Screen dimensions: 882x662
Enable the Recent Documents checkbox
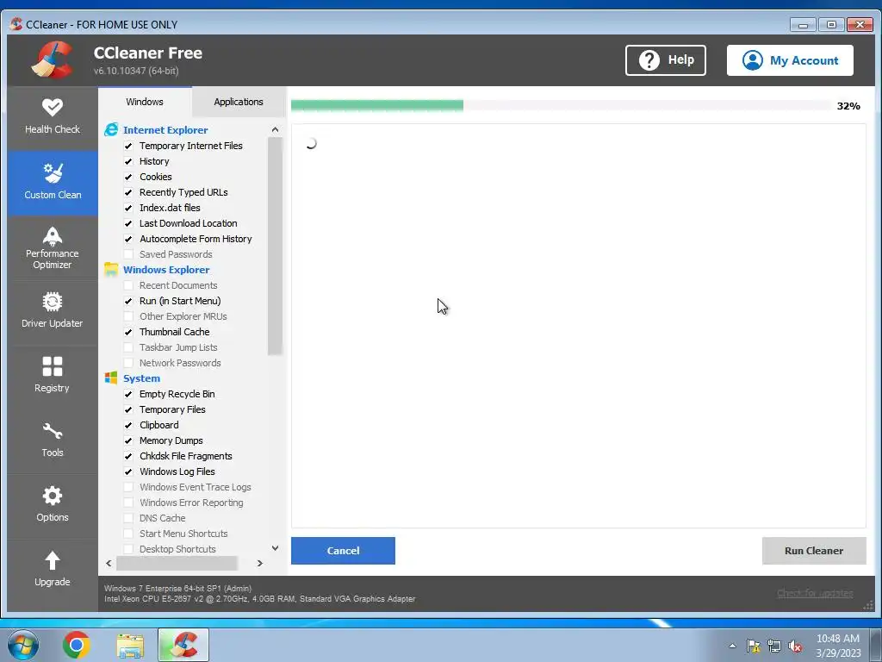point(128,285)
